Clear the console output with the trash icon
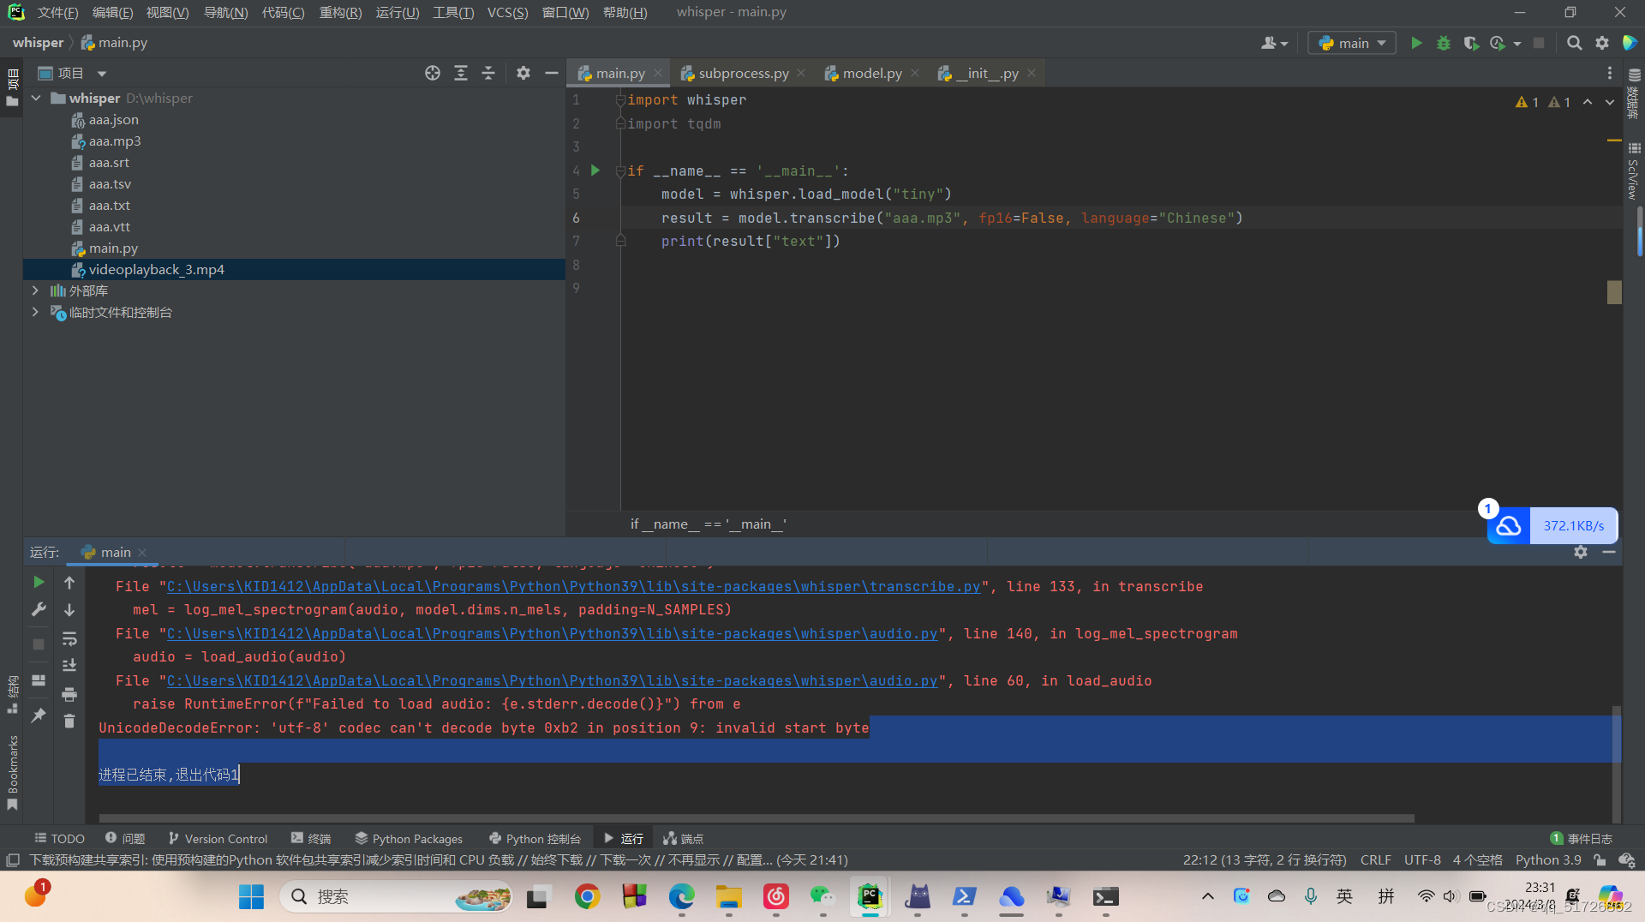 (x=69, y=721)
